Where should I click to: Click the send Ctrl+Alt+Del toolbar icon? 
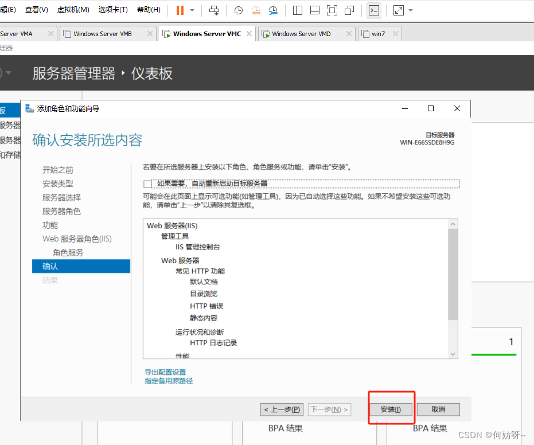(x=213, y=10)
